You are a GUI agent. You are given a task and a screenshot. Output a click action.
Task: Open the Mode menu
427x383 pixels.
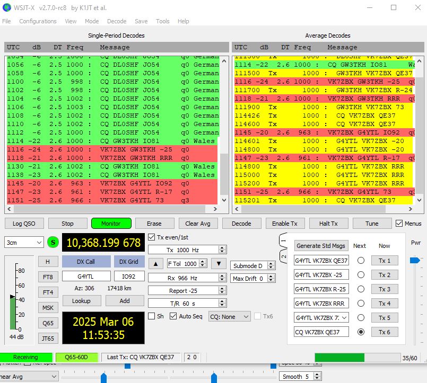(x=92, y=21)
